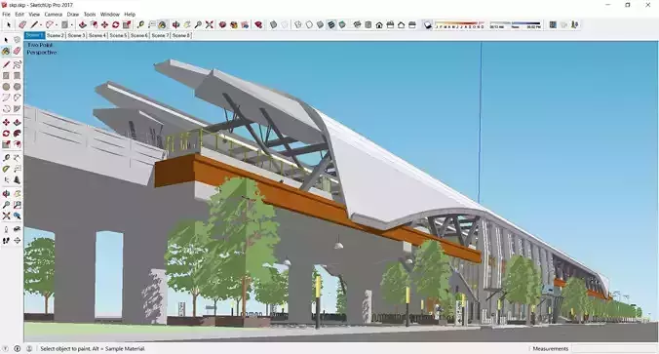
Task: Open the File menu
Action: 6,15
